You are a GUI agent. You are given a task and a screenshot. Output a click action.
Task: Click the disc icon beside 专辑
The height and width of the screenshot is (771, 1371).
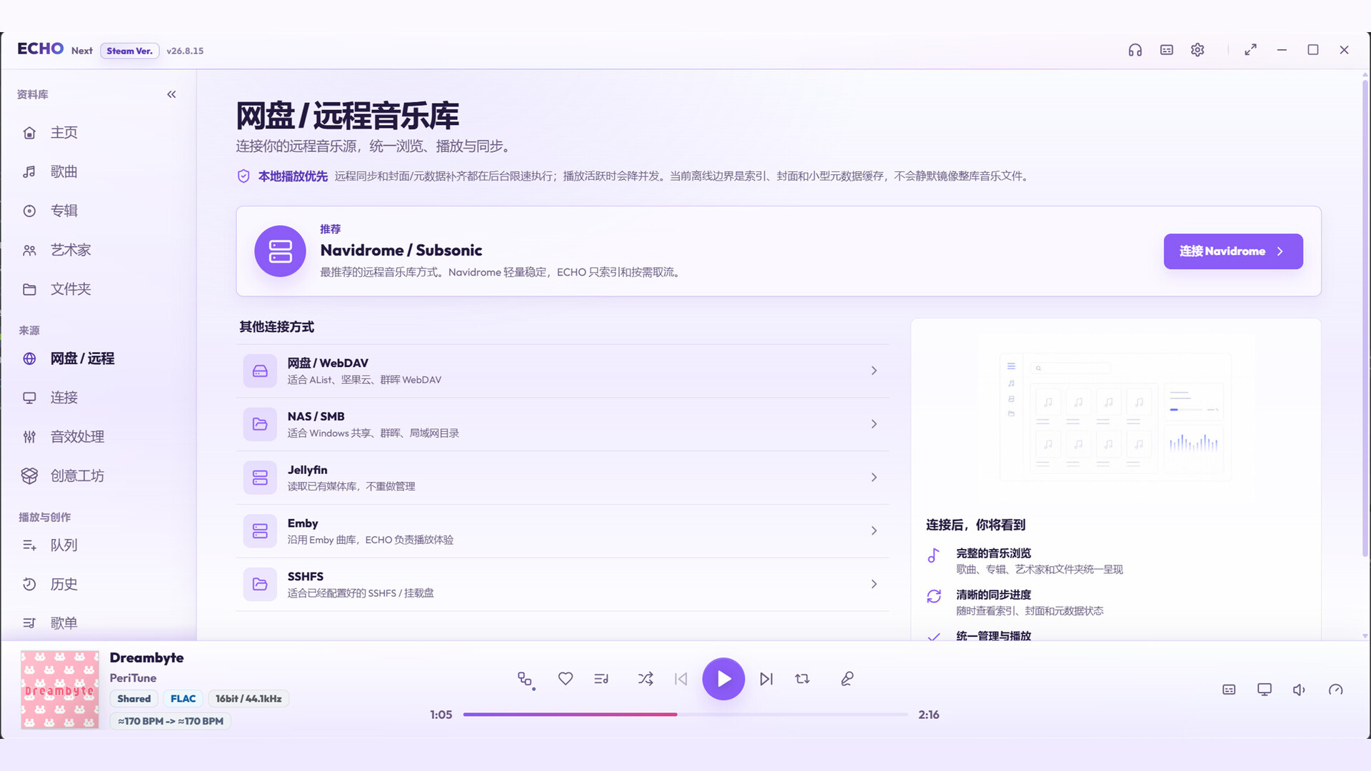[x=29, y=211]
